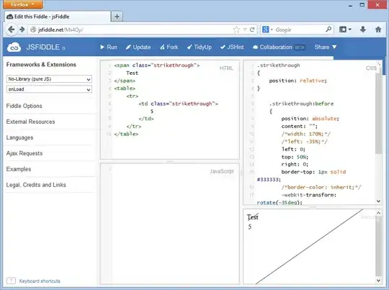Open the Downloads arrow icon
The image size is (389, 290).
coord(363,30)
